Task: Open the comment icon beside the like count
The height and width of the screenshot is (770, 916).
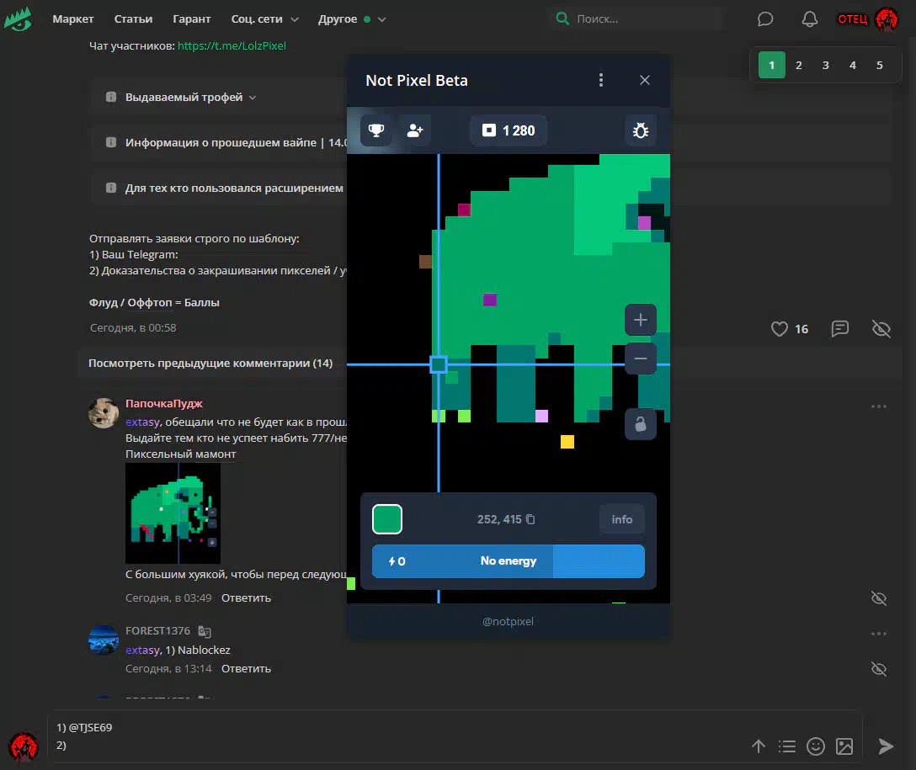Action: click(839, 329)
